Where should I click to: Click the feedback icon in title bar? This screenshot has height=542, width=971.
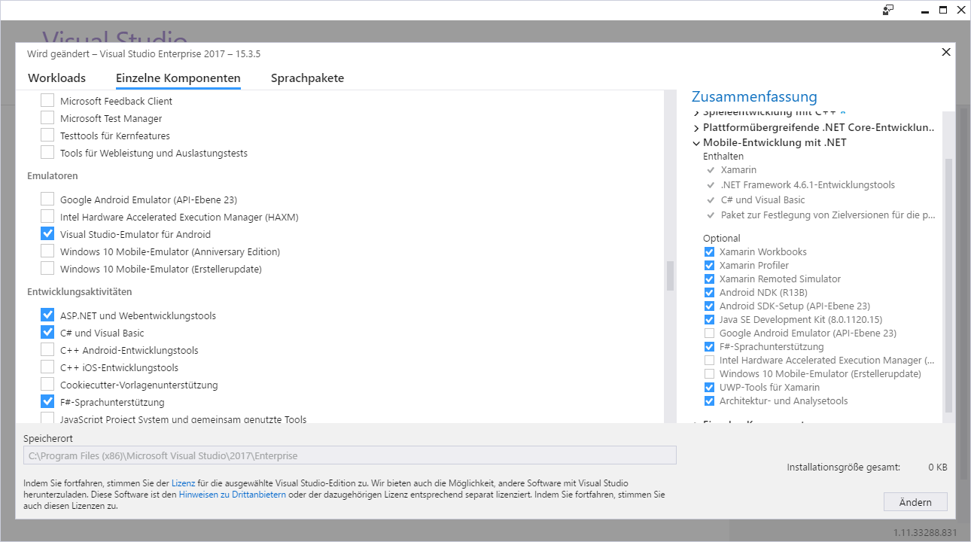[888, 10]
